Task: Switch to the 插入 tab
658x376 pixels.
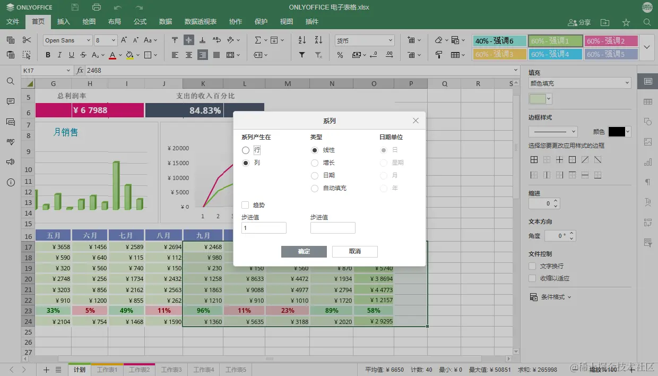Action: tap(63, 22)
